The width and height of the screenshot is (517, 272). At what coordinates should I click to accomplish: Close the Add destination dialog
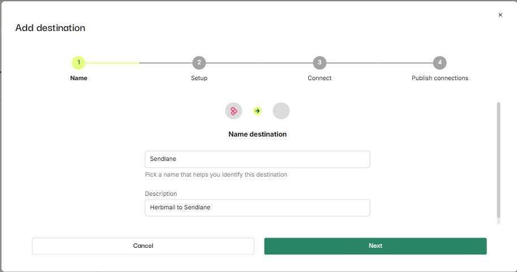pos(500,15)
